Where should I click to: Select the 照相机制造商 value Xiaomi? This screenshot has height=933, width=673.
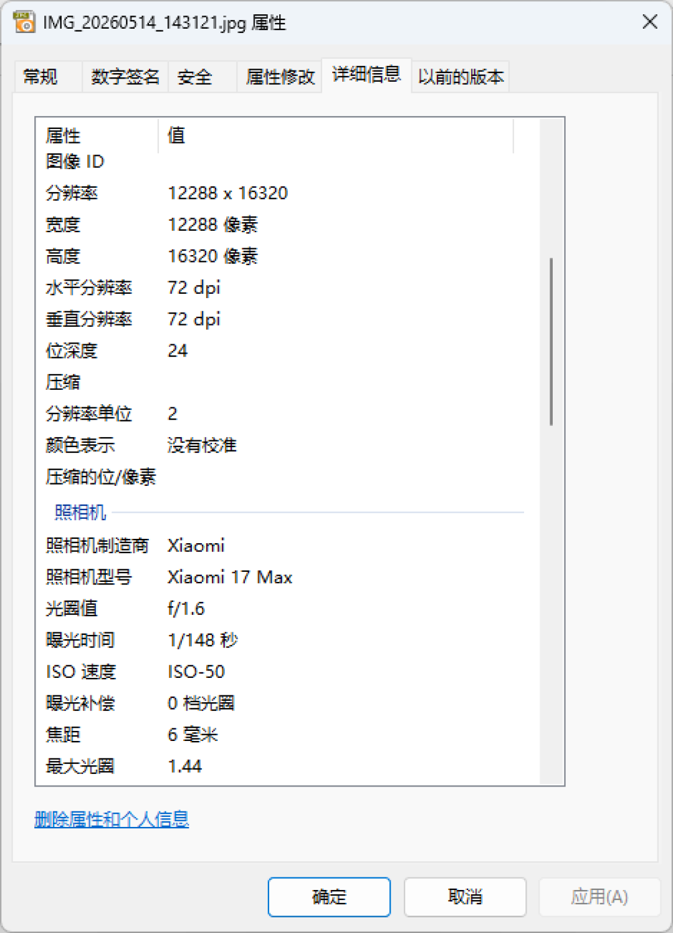pyautogui.click(x=196, y=546)
